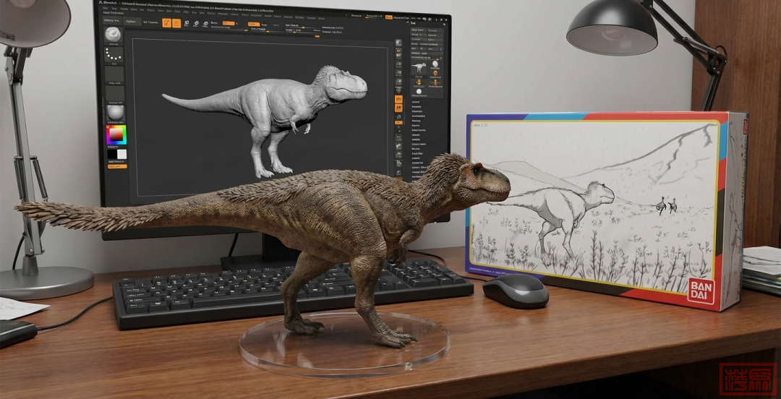Select the sculpting brush thumbnail in left shelf

[x=114, y=35]
